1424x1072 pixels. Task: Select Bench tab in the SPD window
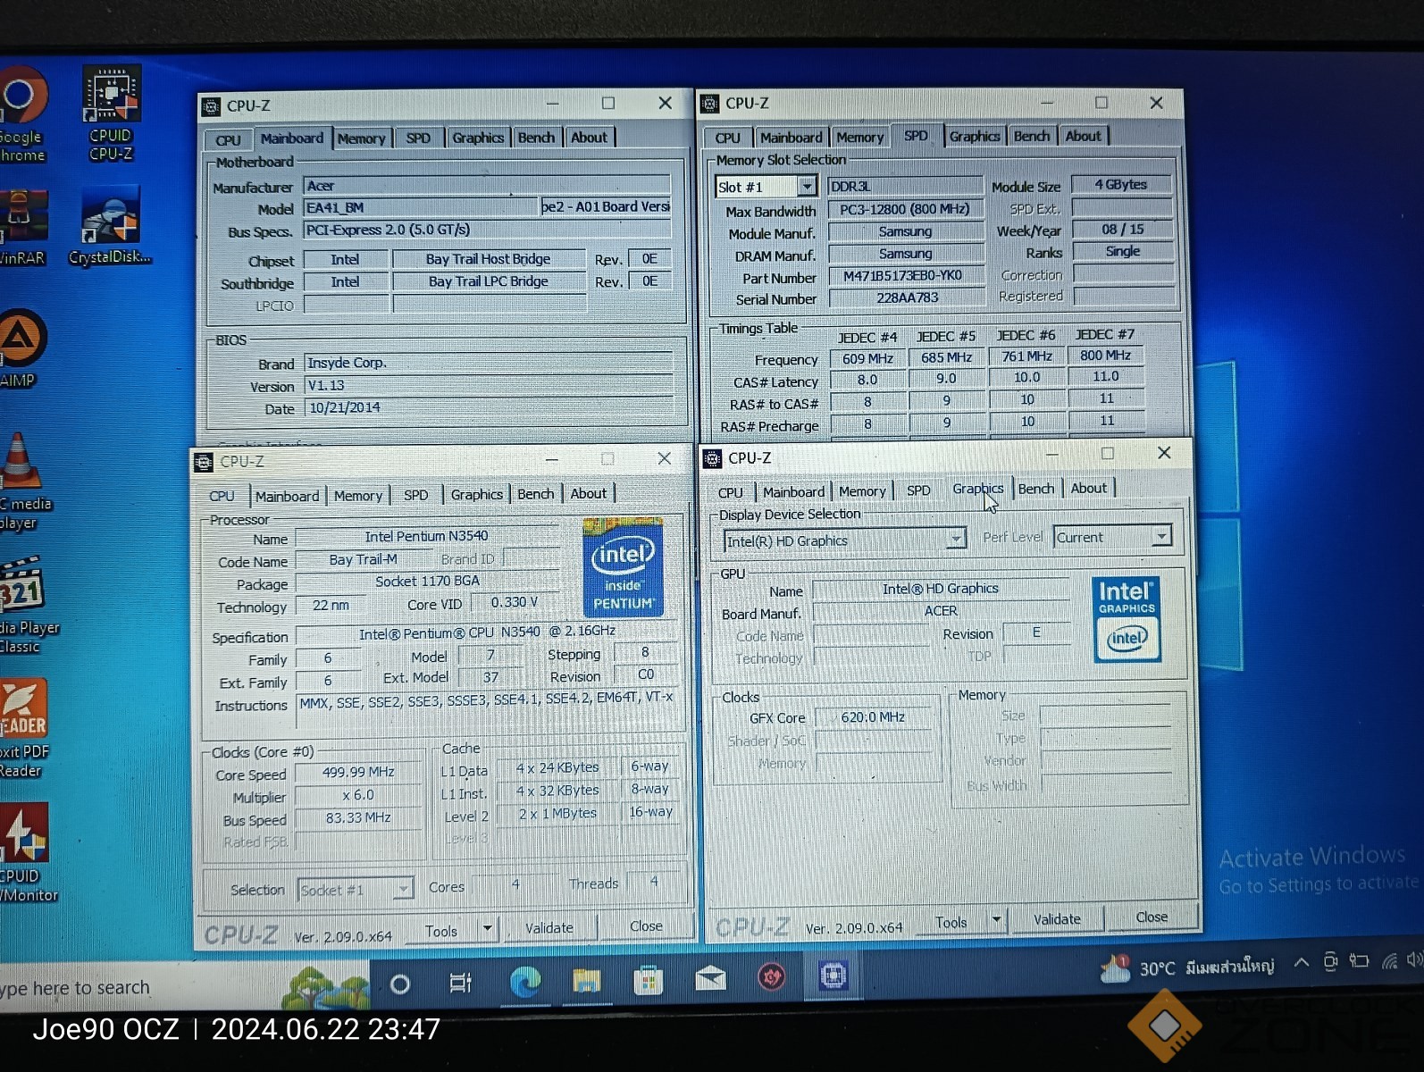pyautogui.click(x=1031, y=136)
